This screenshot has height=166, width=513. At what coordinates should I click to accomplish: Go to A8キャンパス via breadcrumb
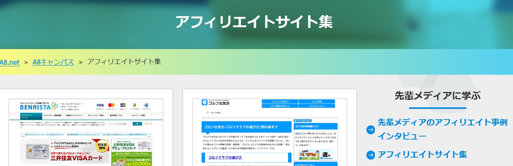click(x=53, y=62)
